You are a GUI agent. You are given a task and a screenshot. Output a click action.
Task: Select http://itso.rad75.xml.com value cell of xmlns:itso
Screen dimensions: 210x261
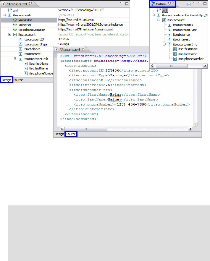(93, 20)
